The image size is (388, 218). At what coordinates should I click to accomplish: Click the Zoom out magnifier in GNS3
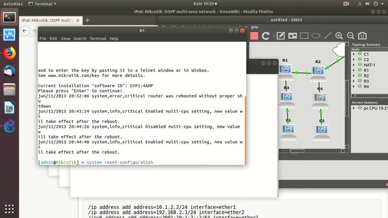click(350, 36)
